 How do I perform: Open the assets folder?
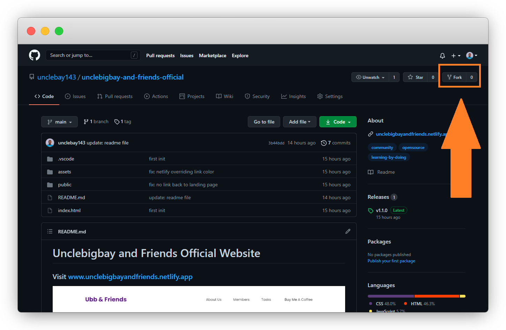[65, 172]
